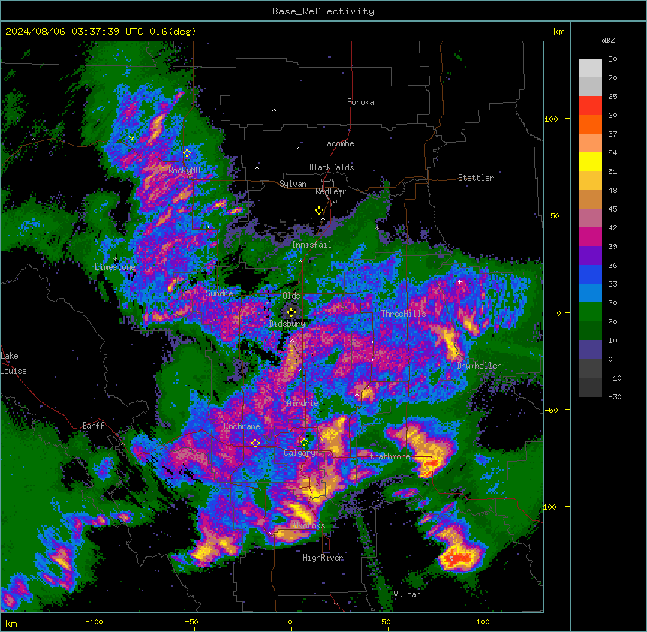The height and width of the screenshot is (632, 647).
Task: Select the RedDeer city label
Action: [330, 191]
